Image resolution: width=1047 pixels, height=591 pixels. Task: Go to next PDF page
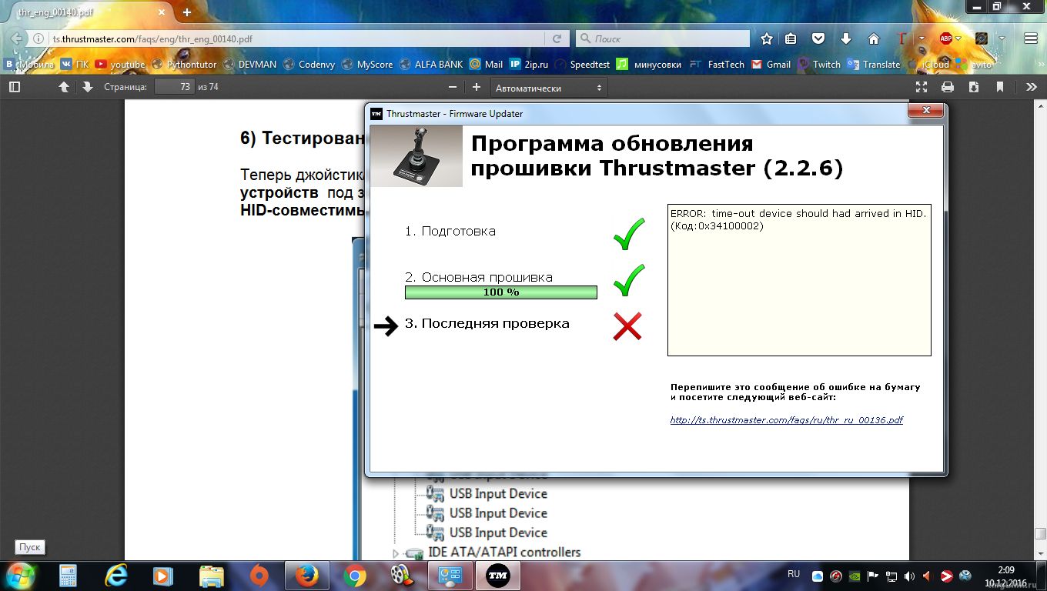(87, 87)
